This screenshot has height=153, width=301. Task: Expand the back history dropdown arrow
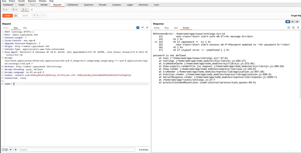37,16
